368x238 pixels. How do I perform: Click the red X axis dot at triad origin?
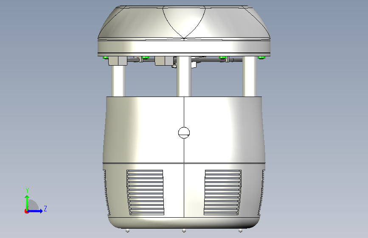point(26,211)
